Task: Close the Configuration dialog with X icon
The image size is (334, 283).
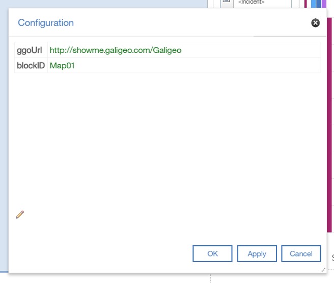Action: point(315,23)
